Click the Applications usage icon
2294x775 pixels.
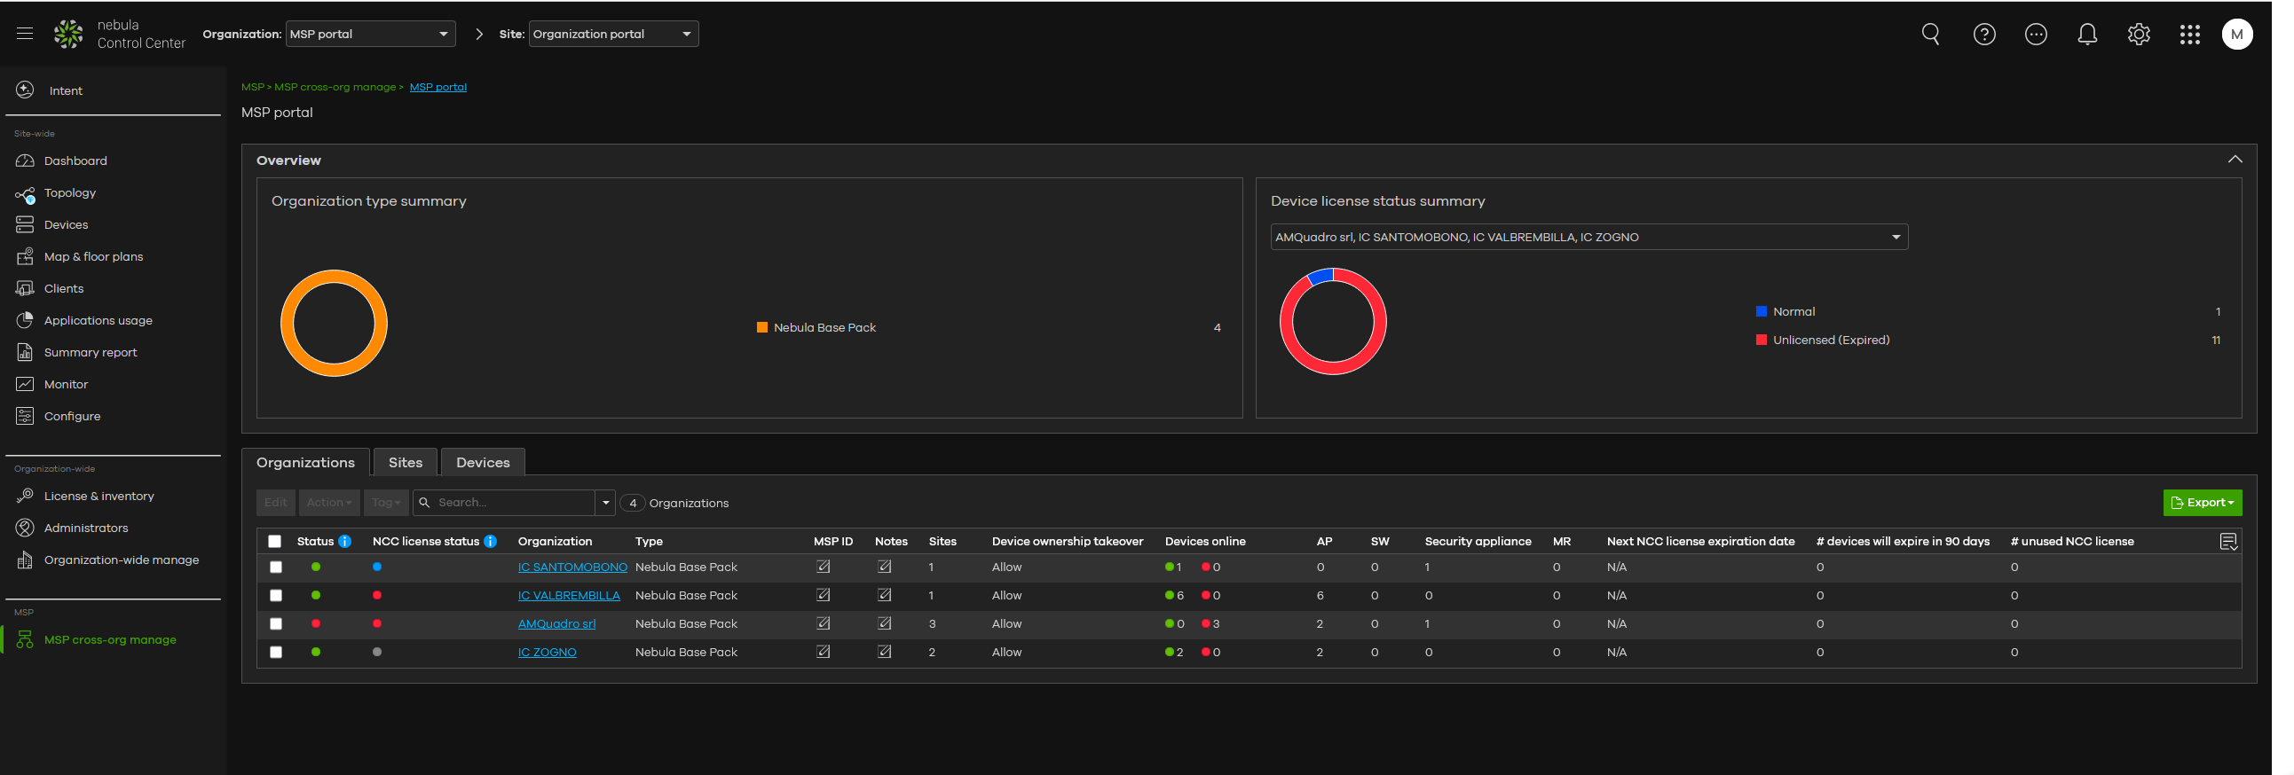click(25, 320)
